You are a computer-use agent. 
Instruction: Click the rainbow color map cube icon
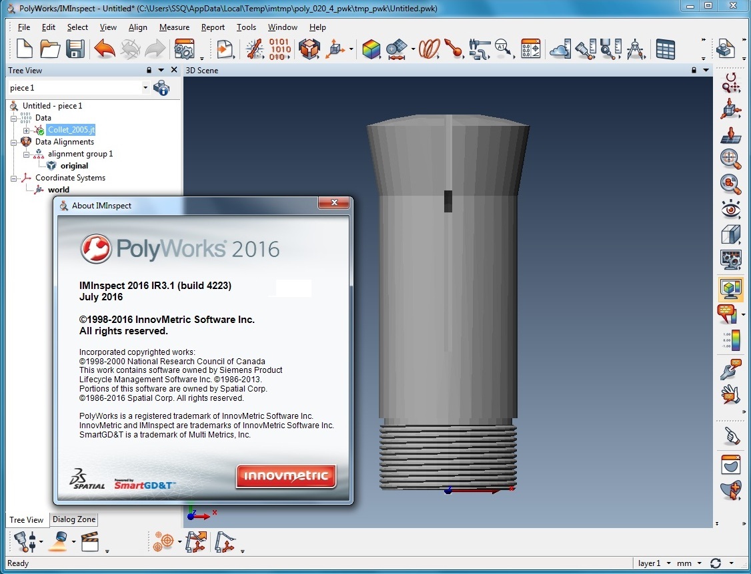click(371, 49)
